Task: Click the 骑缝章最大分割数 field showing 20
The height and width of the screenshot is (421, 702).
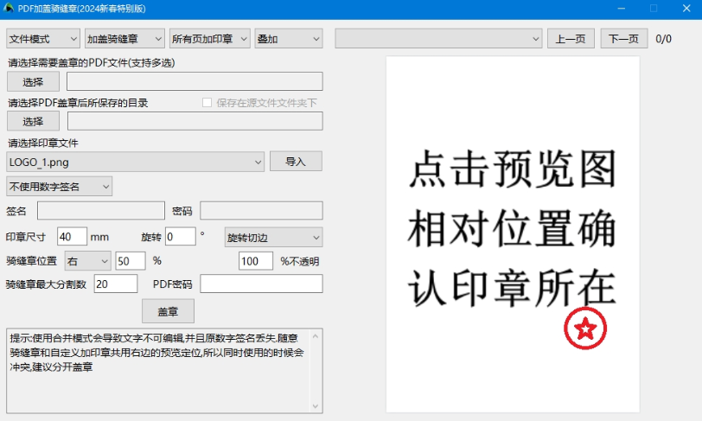Action: click(x=116, y=284)
